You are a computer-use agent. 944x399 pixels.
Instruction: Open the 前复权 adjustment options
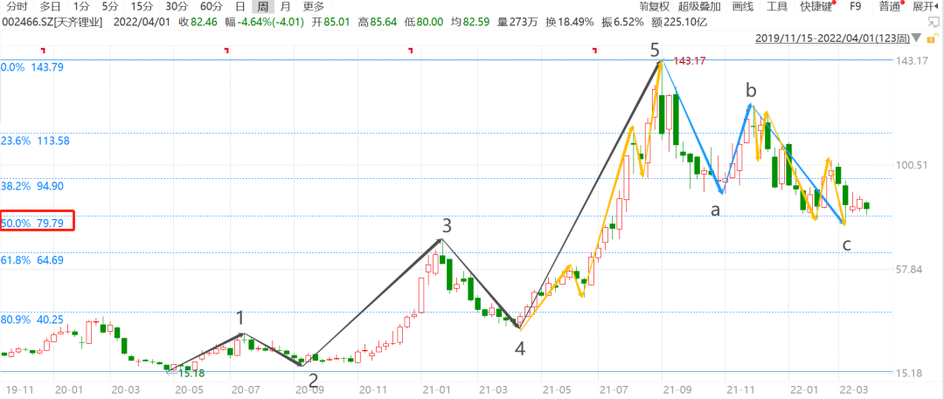pyautogui.click(x=653, y=6)
